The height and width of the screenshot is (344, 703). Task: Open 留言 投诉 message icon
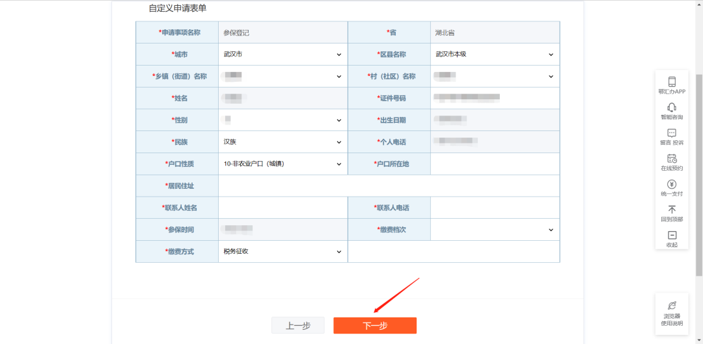pyautogui.click(x=672, y=133)
